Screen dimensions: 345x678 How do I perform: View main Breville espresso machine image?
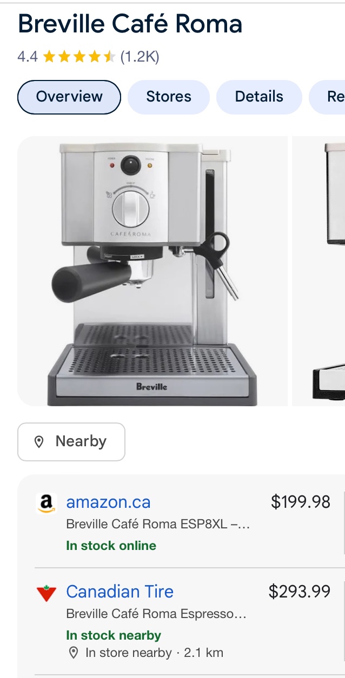(x=152, y=271)
